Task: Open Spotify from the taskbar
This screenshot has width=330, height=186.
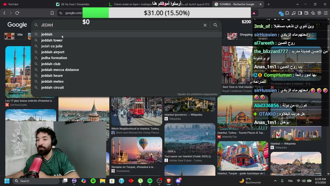Action: (150, 181)
